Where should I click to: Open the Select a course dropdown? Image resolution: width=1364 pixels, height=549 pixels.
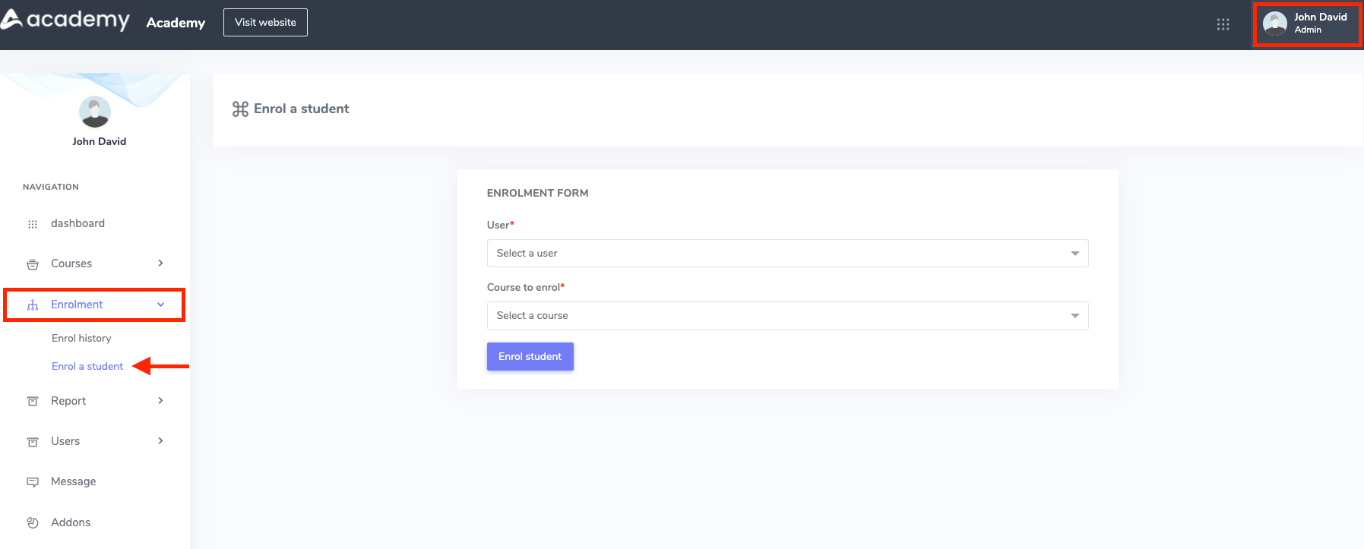click(x=787, y=316)
